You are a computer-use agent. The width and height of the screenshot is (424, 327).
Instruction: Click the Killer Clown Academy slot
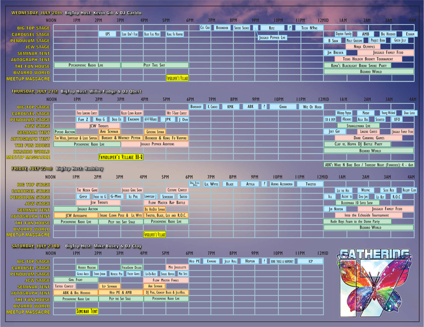[x=132, y=113]
